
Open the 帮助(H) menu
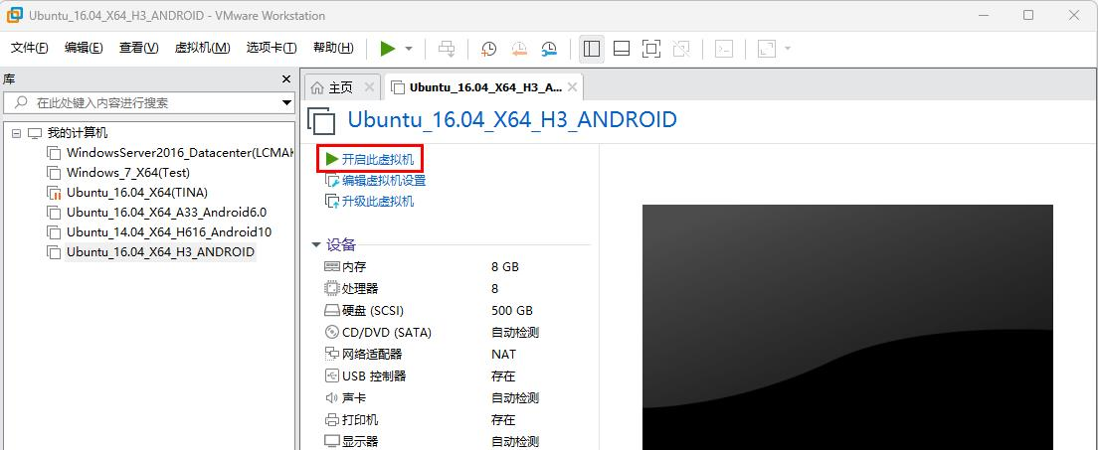333,48
